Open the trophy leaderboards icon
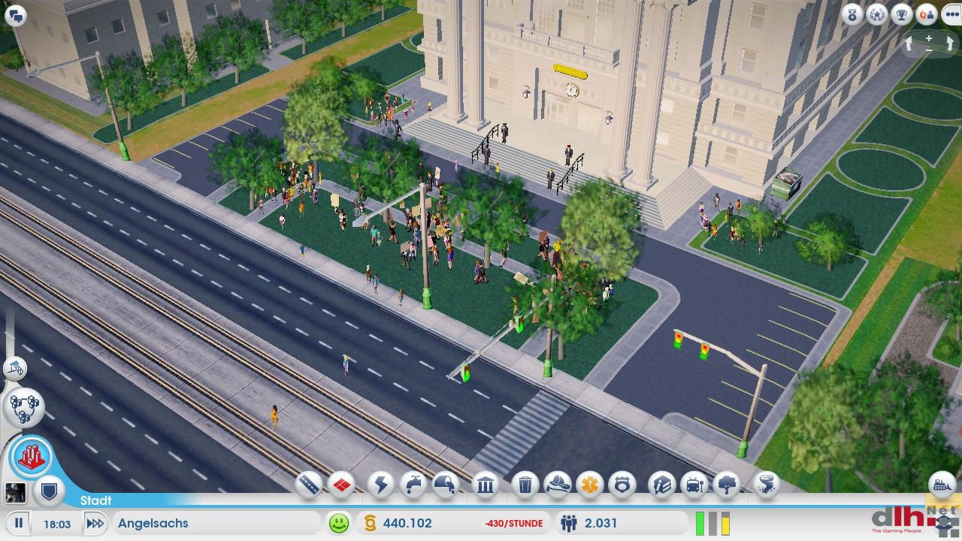Screen dimensions: 962x541 pyautogui.click(x=902, y=14)
